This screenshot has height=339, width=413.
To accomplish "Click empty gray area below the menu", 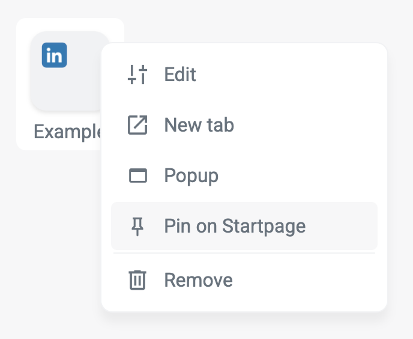I will point(240,326).
